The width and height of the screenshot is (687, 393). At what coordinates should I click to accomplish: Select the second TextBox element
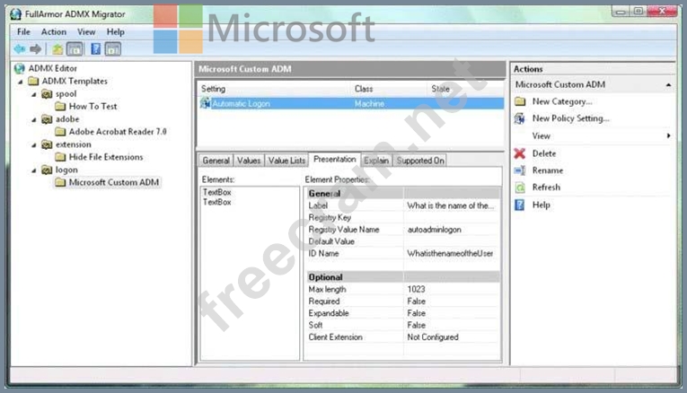[x=217, y=202]
